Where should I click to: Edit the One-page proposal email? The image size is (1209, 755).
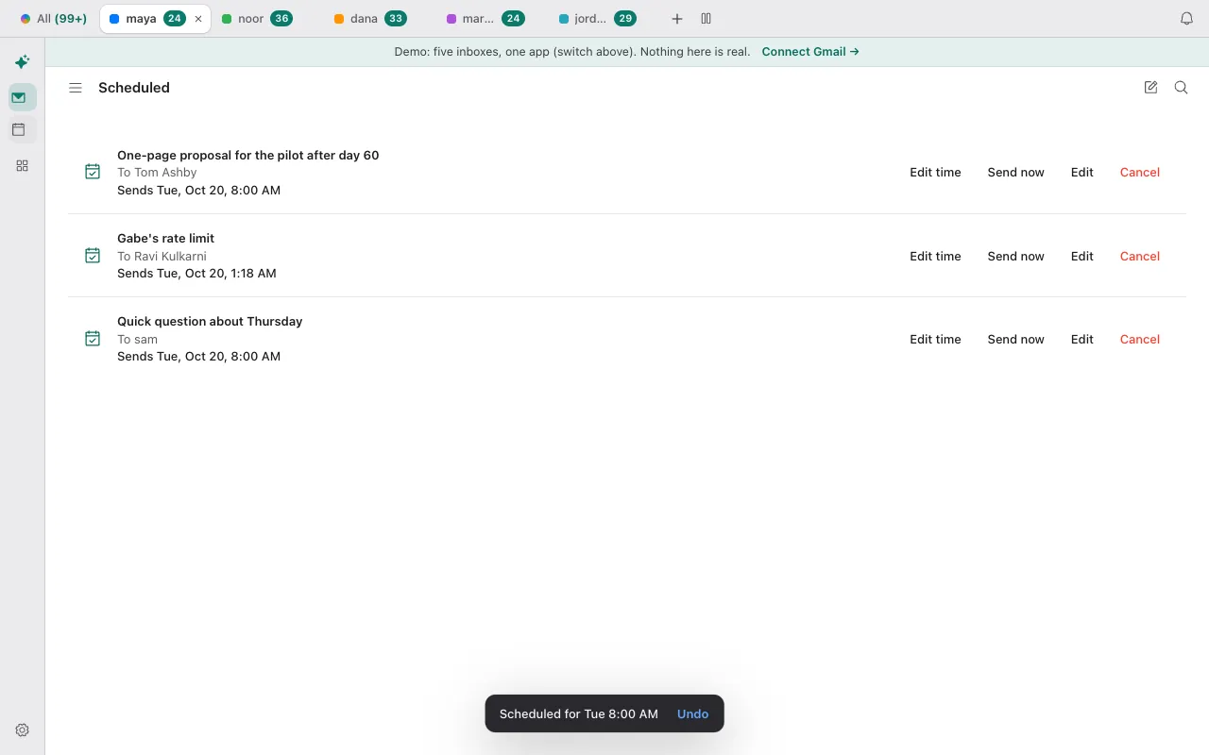1082,173
